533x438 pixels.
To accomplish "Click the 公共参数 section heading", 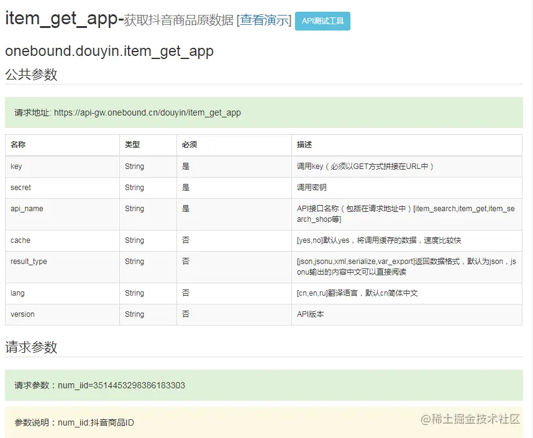I will (31, 74).
